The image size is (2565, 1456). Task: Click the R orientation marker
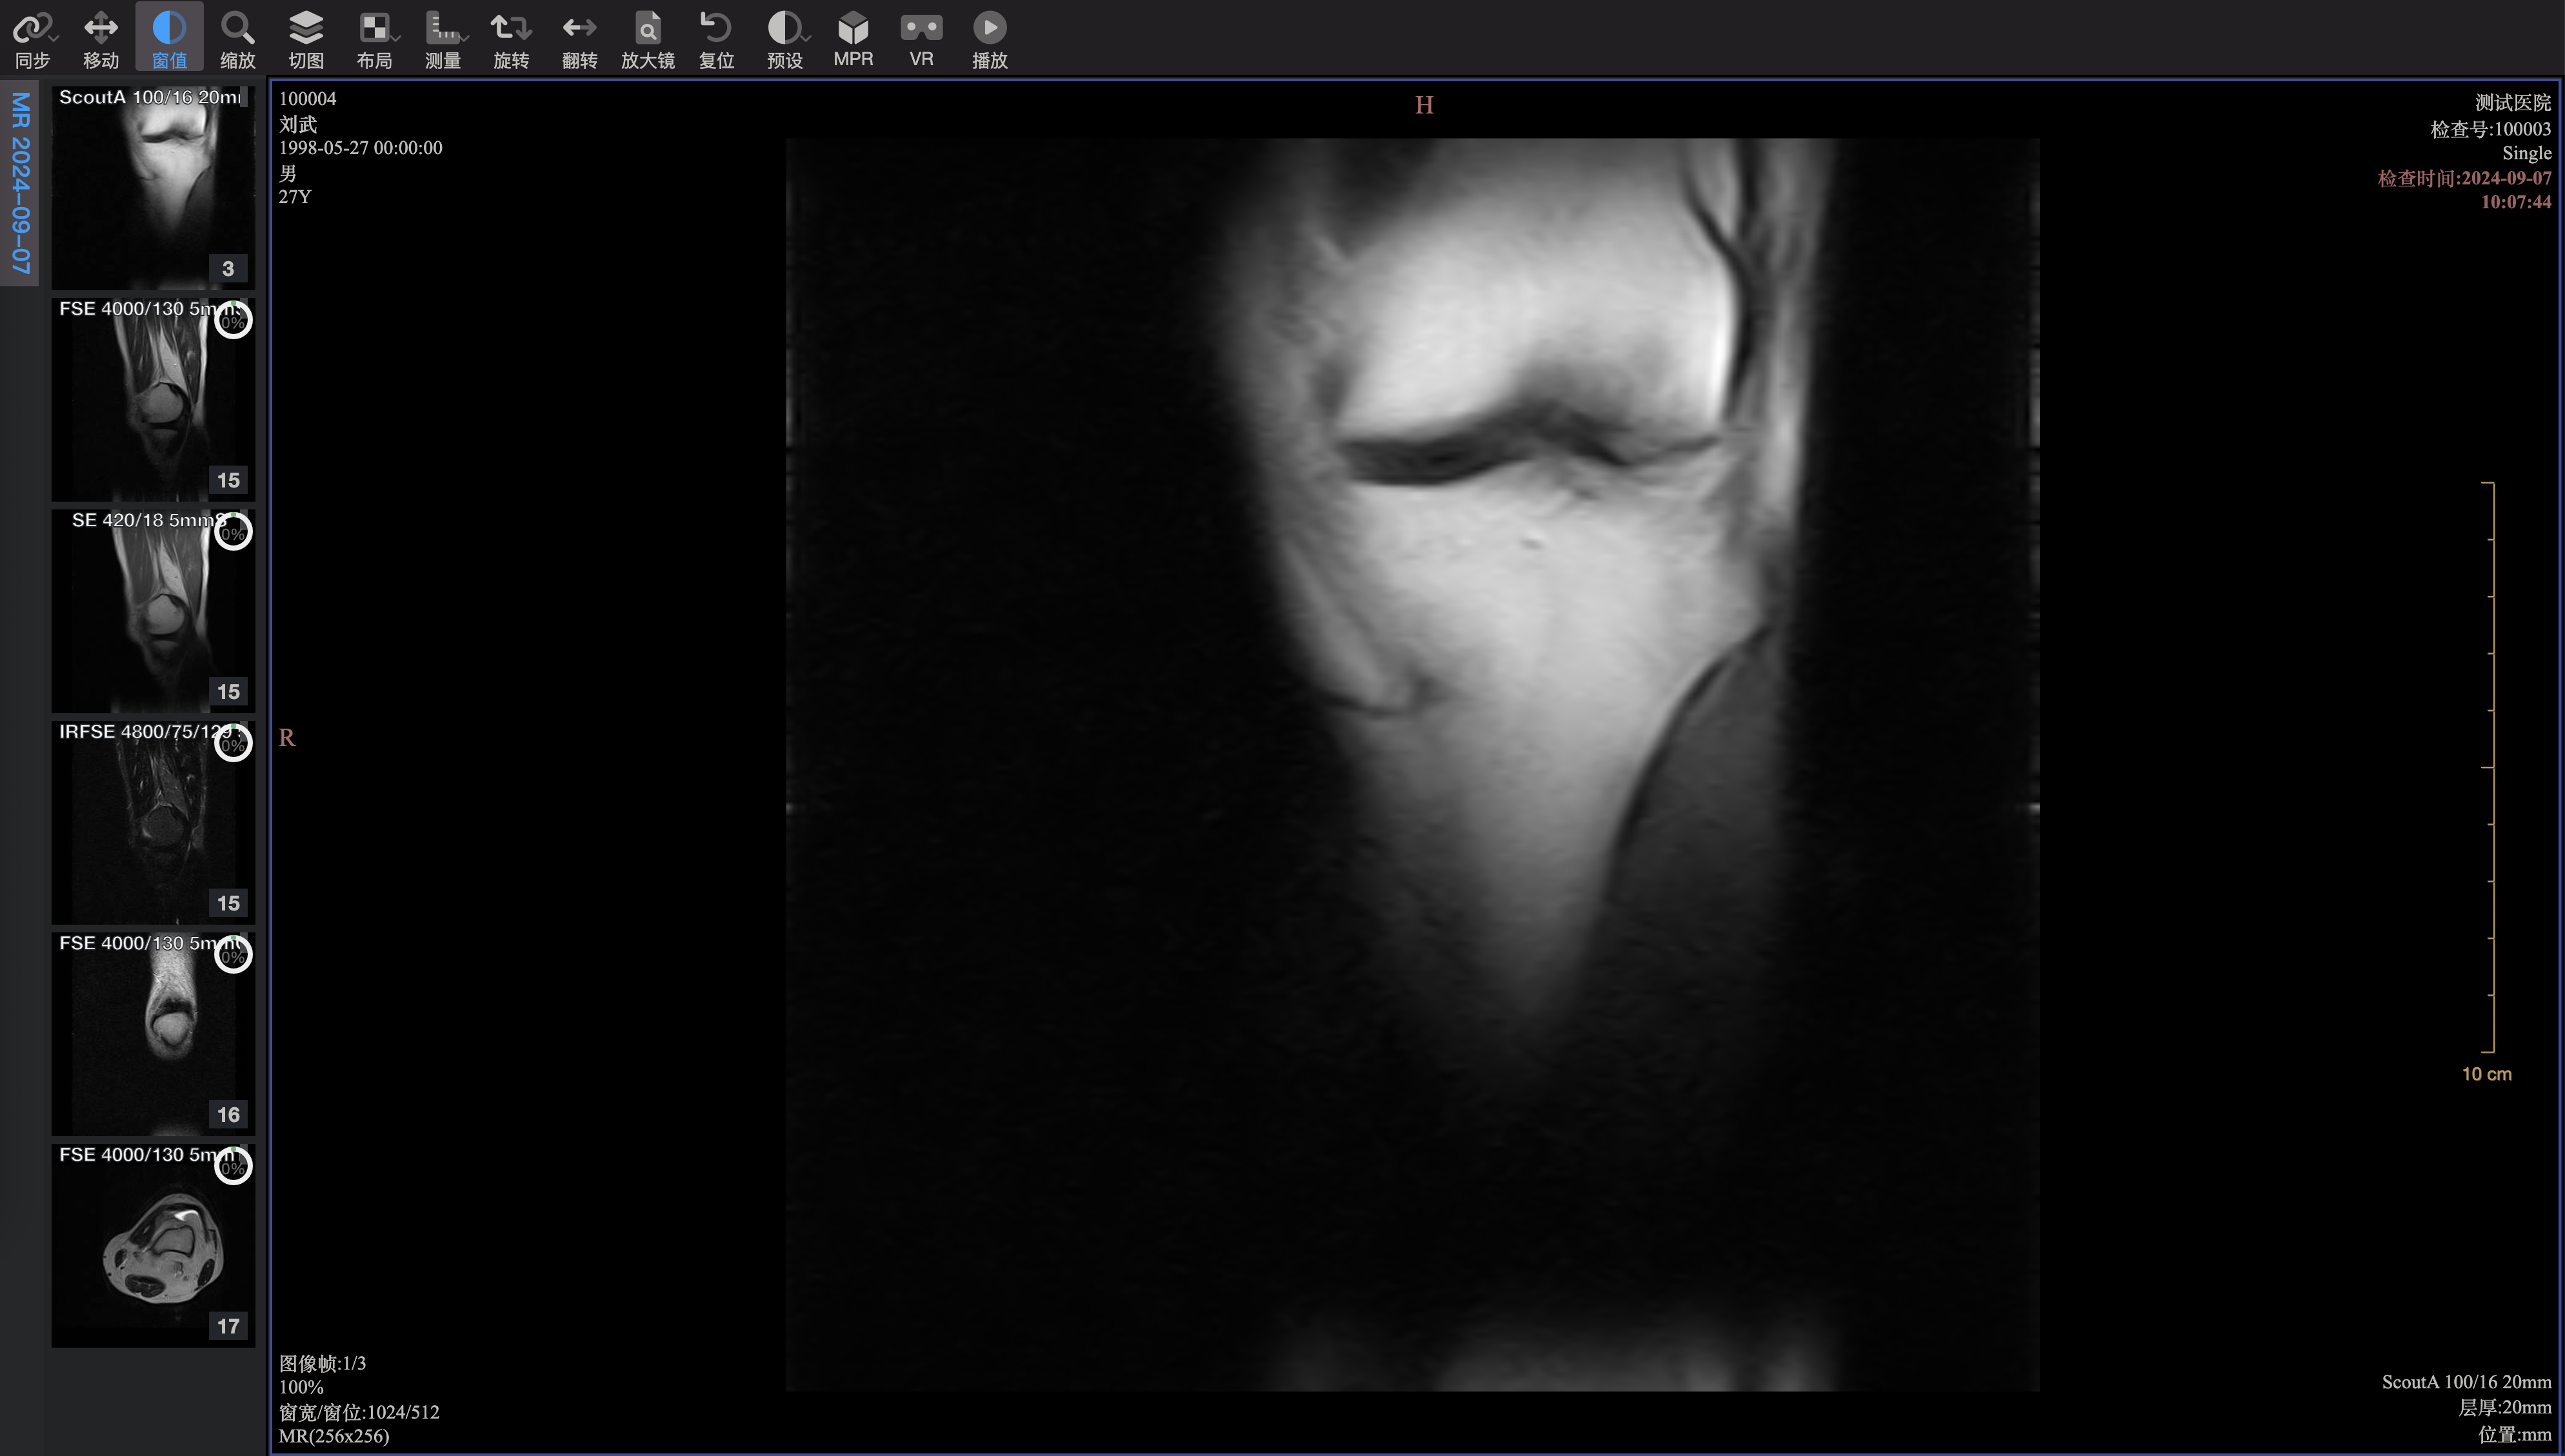pyautogui.click(x=287, y=738)
